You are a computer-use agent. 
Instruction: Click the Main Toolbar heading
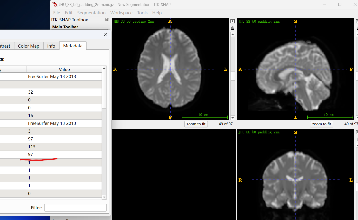pyautogui.click(x=65, y=27)
